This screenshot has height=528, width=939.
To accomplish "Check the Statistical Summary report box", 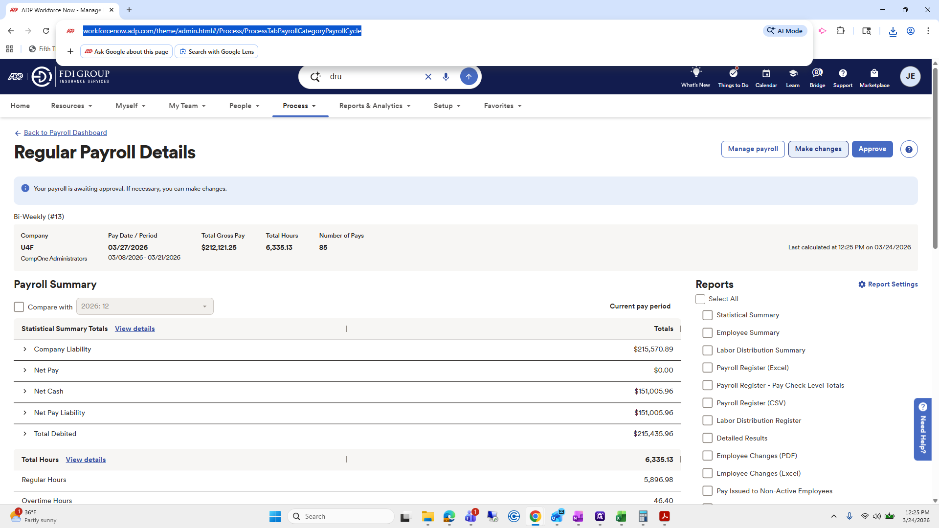I will (x=707, y=315).
